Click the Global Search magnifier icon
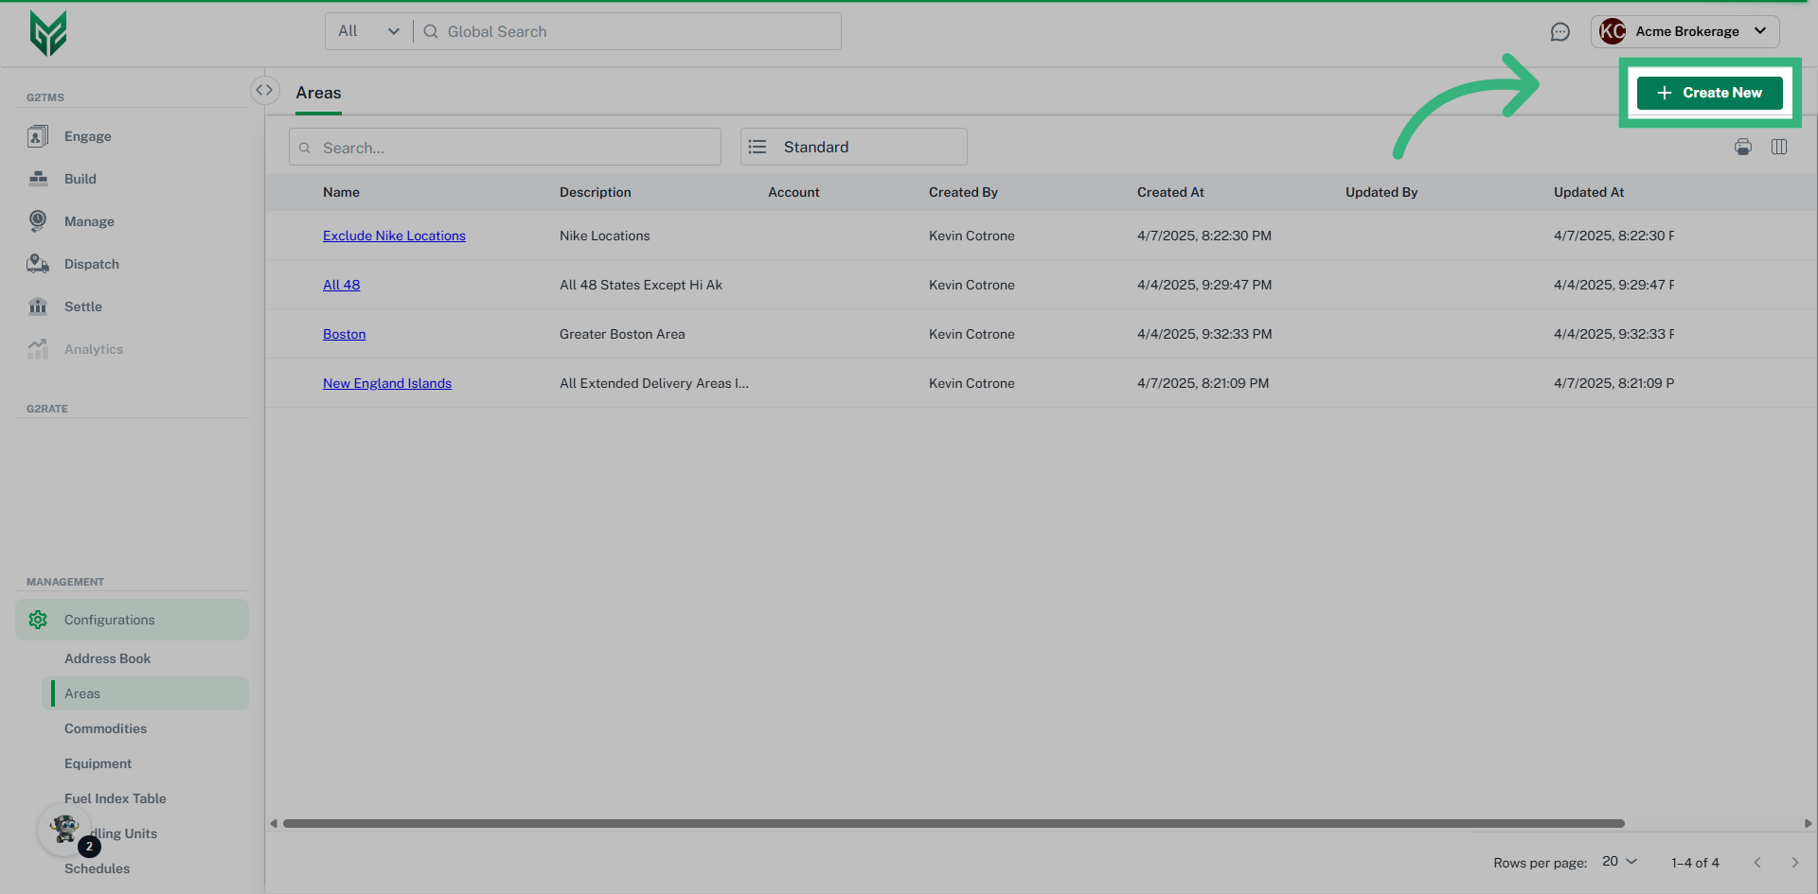The image size is (1818, 894). point(431,31)
